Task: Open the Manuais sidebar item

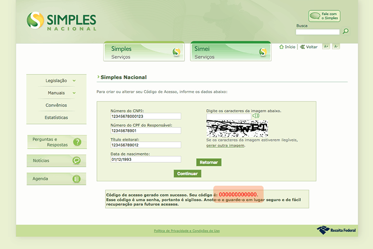Action: pyautogui.click(x=56, y=93)
